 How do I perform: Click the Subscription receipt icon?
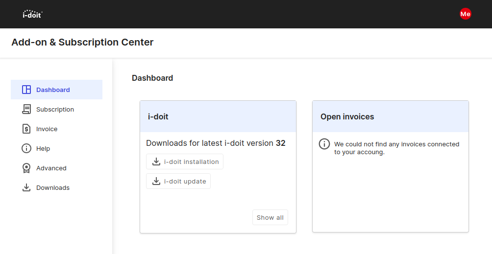coord(26,109)
